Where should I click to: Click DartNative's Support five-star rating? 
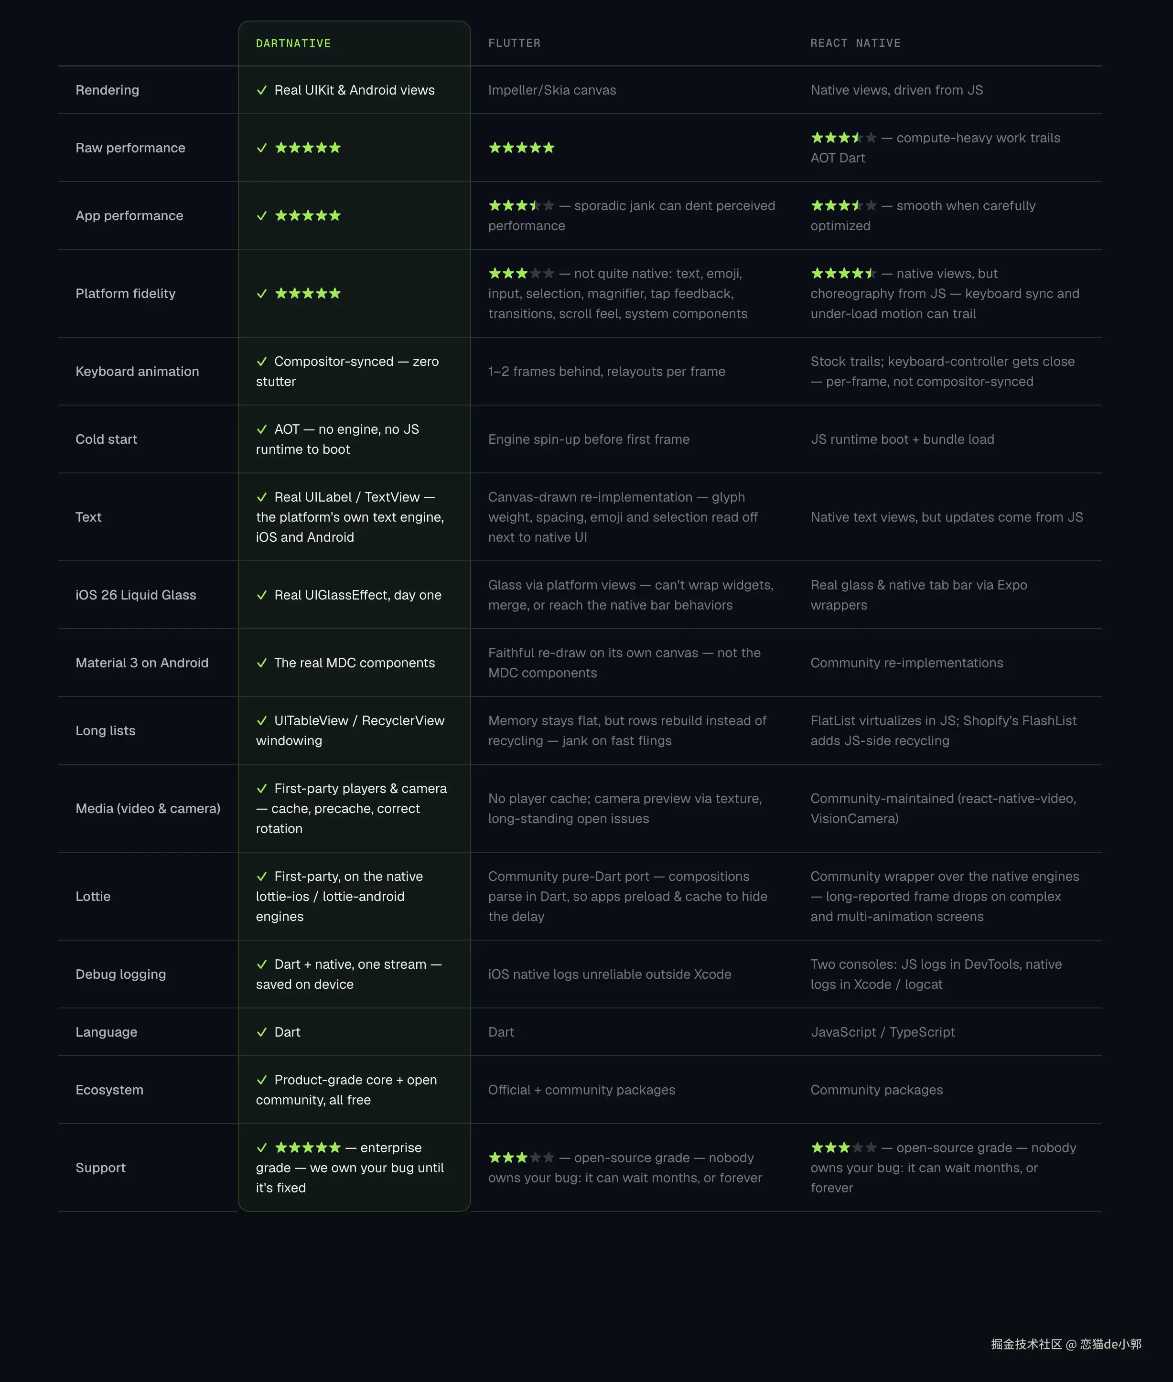[x=308, y=1147]
